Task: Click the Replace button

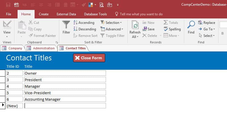Action: pyautogui.click(x=207, y=23)
